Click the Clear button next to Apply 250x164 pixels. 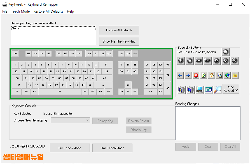(x=208, y=147)
